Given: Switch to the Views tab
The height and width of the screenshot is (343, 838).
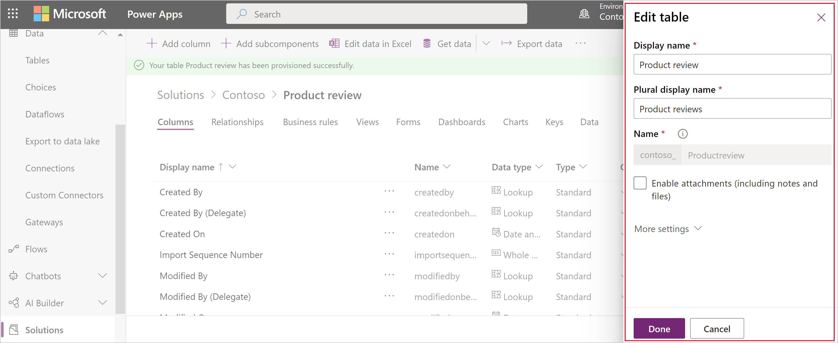Looking at the screenshot, I should pyautogui.click(x=367, y=122).
